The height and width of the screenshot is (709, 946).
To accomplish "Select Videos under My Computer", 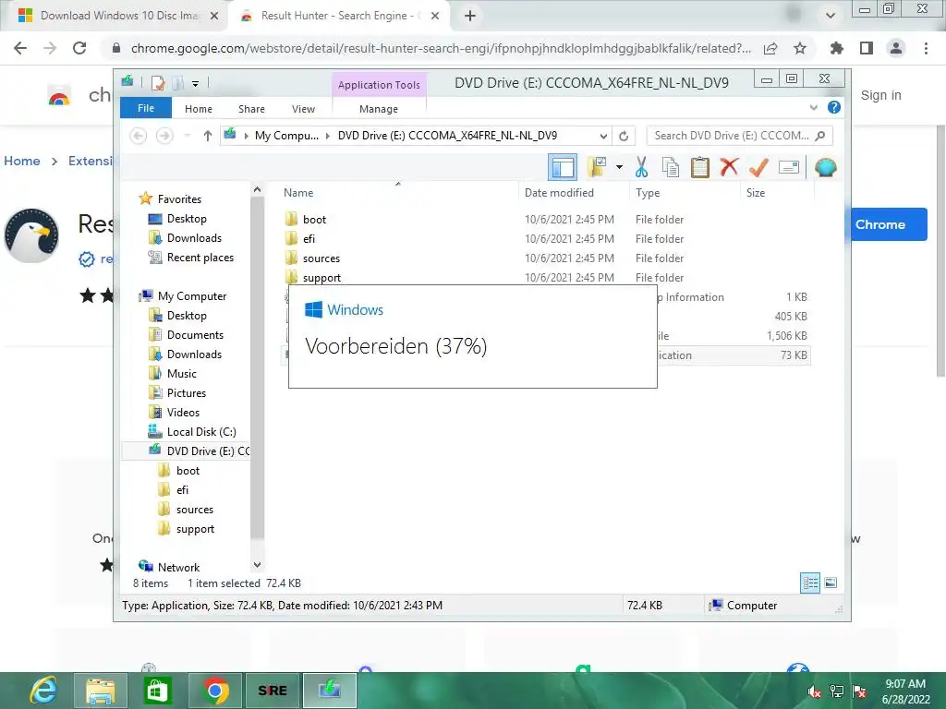I will [183, 412].
